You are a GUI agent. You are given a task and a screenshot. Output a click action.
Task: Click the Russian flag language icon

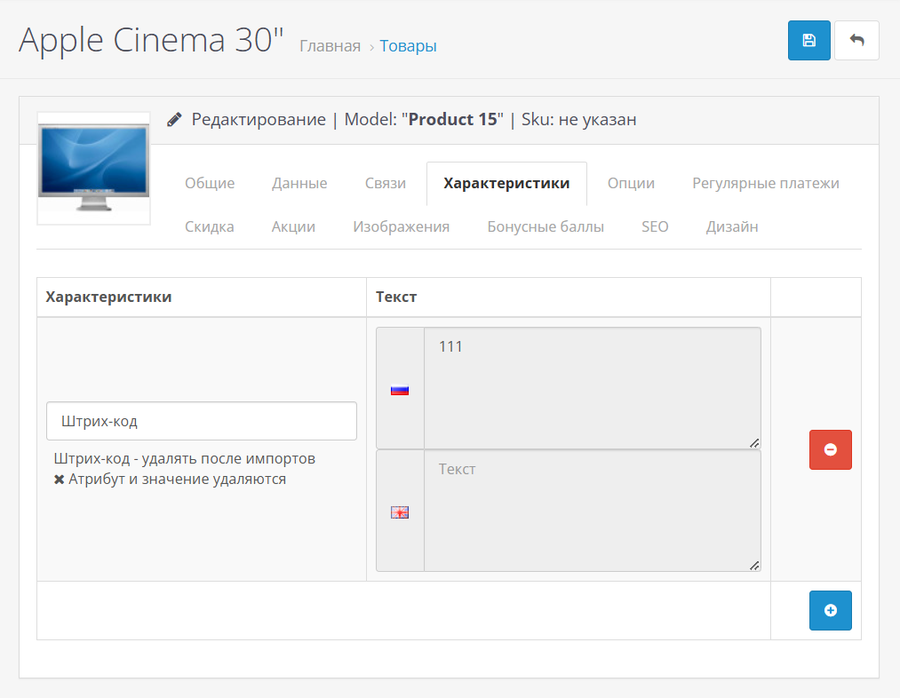[x=400, y=390]
